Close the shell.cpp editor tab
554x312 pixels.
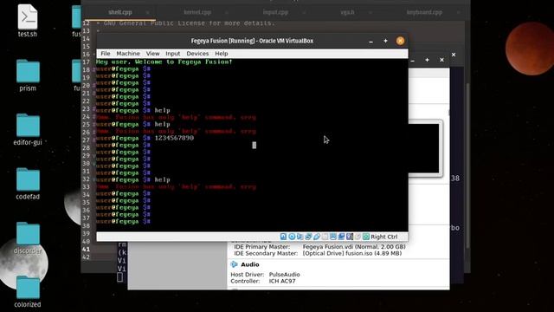tap(148, 12)
